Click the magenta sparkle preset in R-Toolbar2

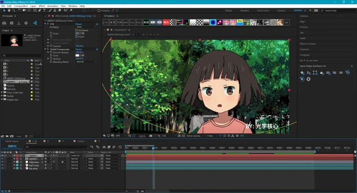tap(219, 22)
